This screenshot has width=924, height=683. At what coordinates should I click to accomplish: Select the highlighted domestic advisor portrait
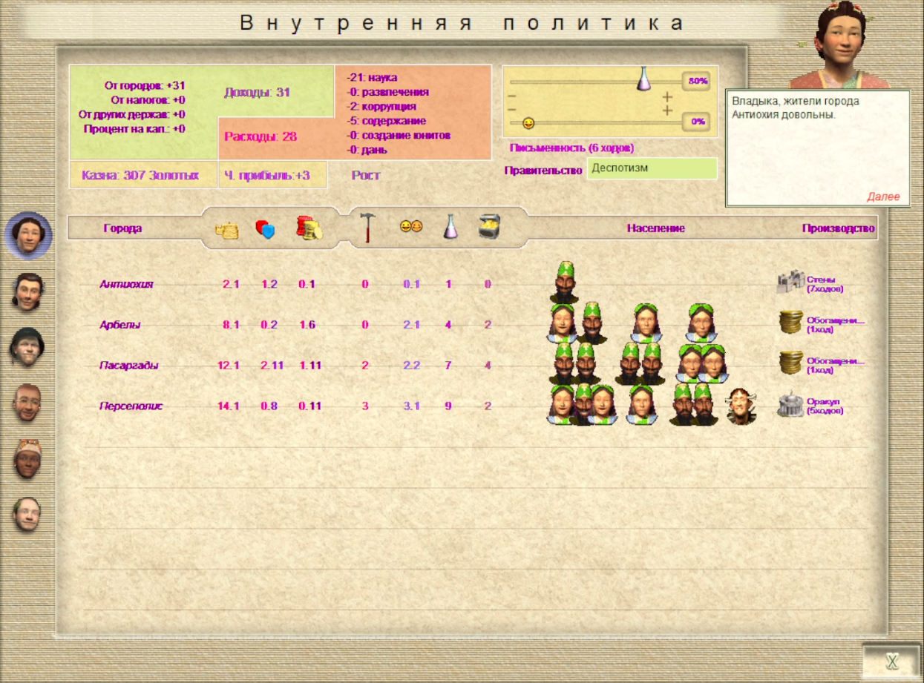click(28, 235)
